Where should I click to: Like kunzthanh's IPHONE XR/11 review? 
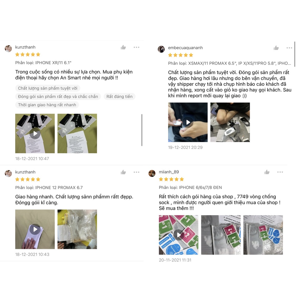coord(123,47)
